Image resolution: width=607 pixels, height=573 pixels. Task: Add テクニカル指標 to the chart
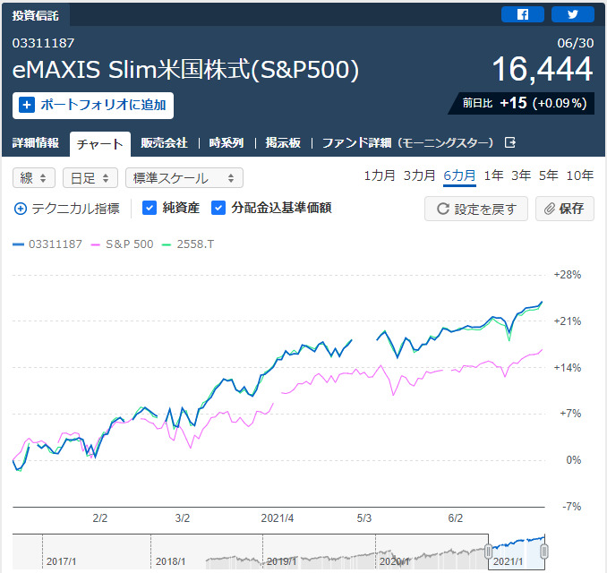click(x=67, y=209)
